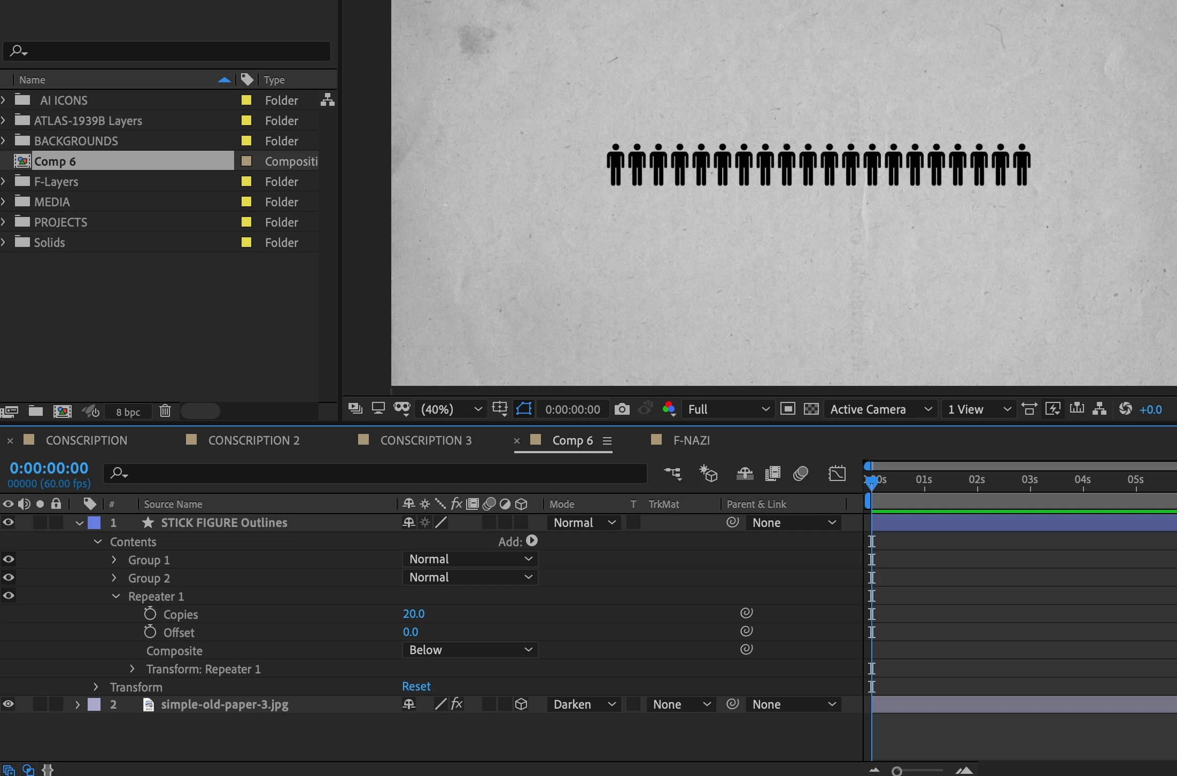
Task: Click the Graph Editor icon
Action: pyautogui.click(x=837, y=474)
